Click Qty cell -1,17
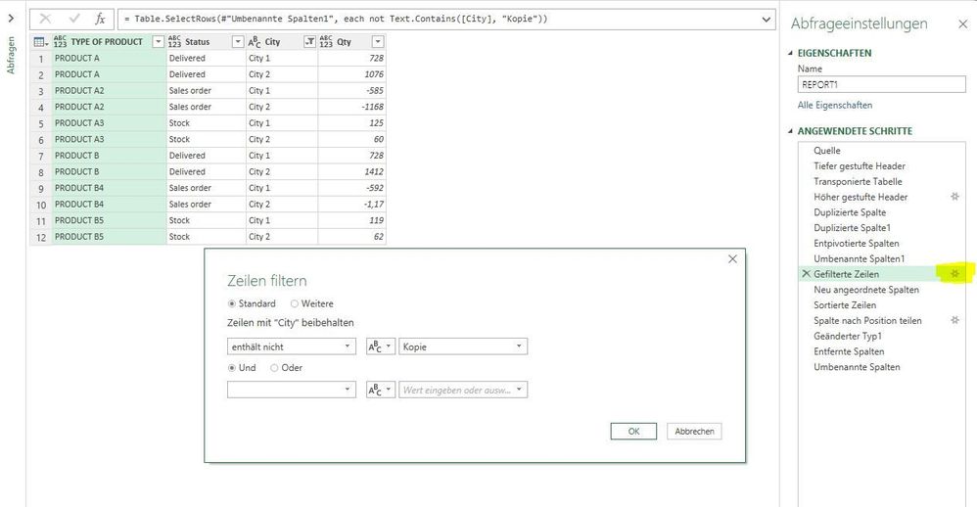 (x=352, y=205)
